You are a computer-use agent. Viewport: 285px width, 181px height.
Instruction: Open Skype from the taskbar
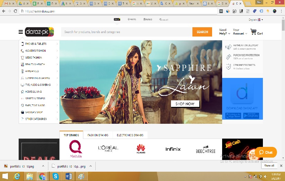(55, 176)
